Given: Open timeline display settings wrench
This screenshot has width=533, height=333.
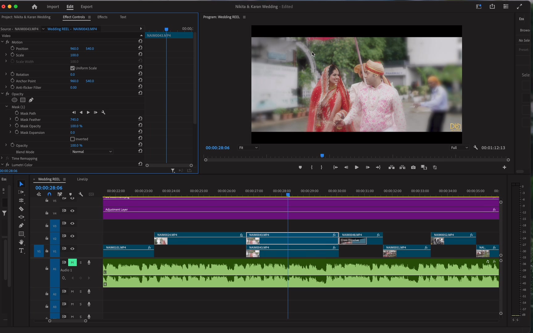Looking at the screenshot, I should coord(81,194).
